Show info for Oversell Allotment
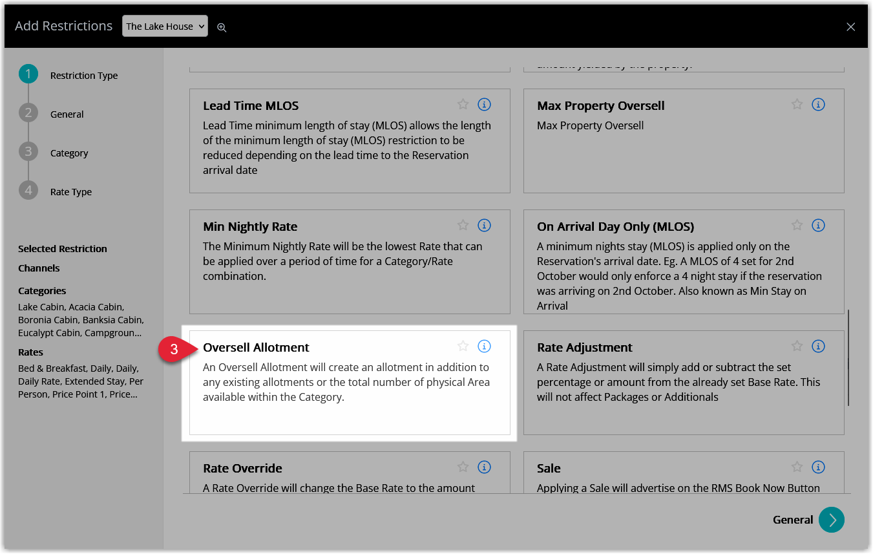 point(484,346)
